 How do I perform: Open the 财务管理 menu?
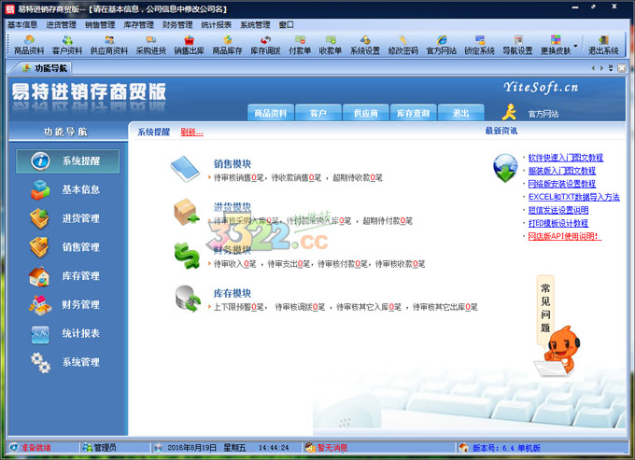177,24
